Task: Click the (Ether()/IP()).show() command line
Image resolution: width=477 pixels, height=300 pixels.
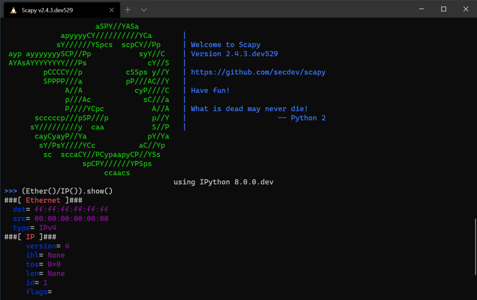Action: tap(67, 191)
